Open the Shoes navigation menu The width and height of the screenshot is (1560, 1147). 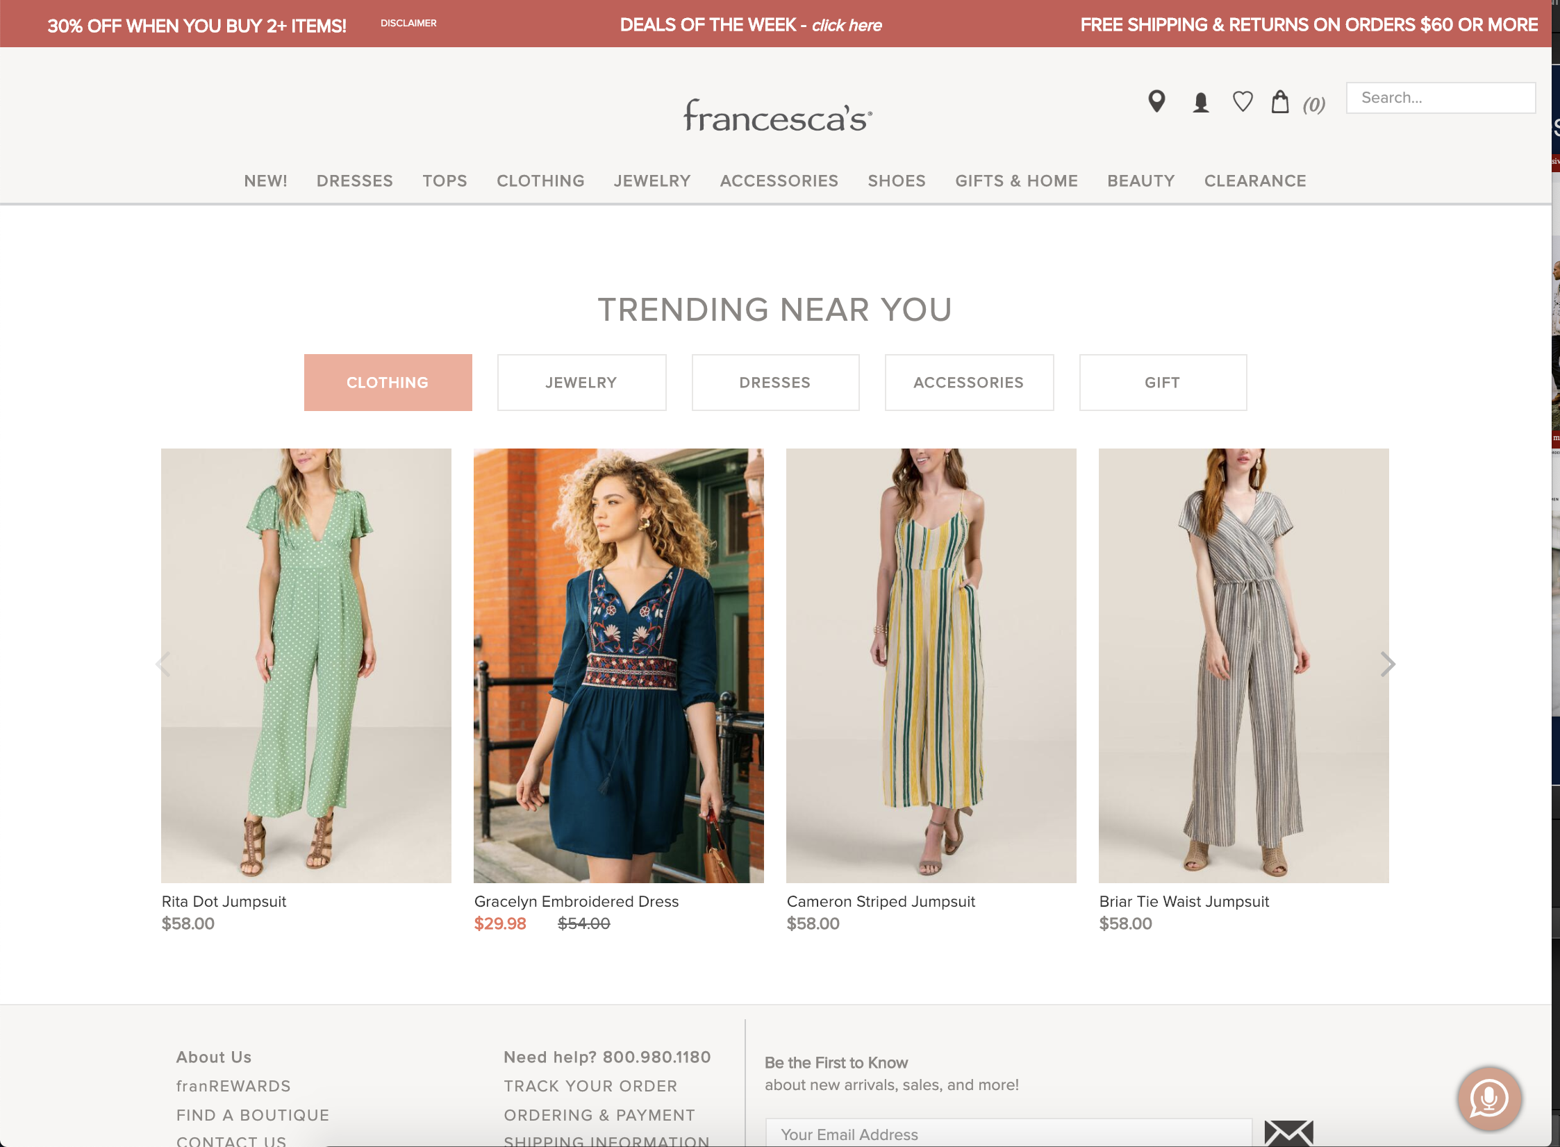tap(896, 181)
